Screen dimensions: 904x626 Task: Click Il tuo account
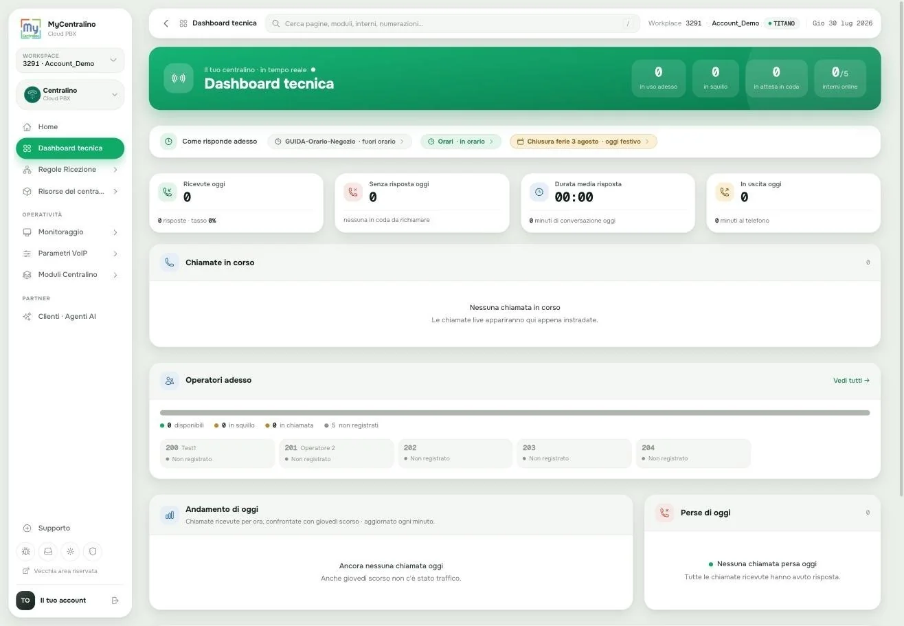pos(63,601)
